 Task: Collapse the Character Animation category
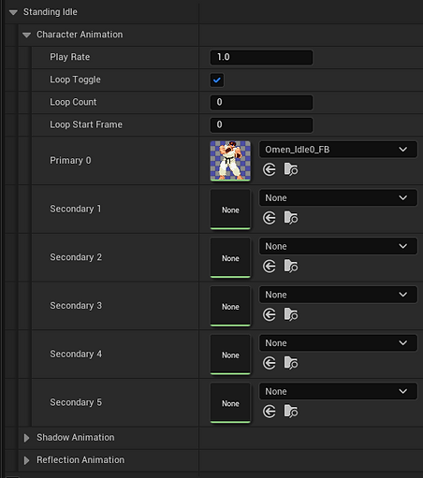pyautogui.click(x=27, y=35)
